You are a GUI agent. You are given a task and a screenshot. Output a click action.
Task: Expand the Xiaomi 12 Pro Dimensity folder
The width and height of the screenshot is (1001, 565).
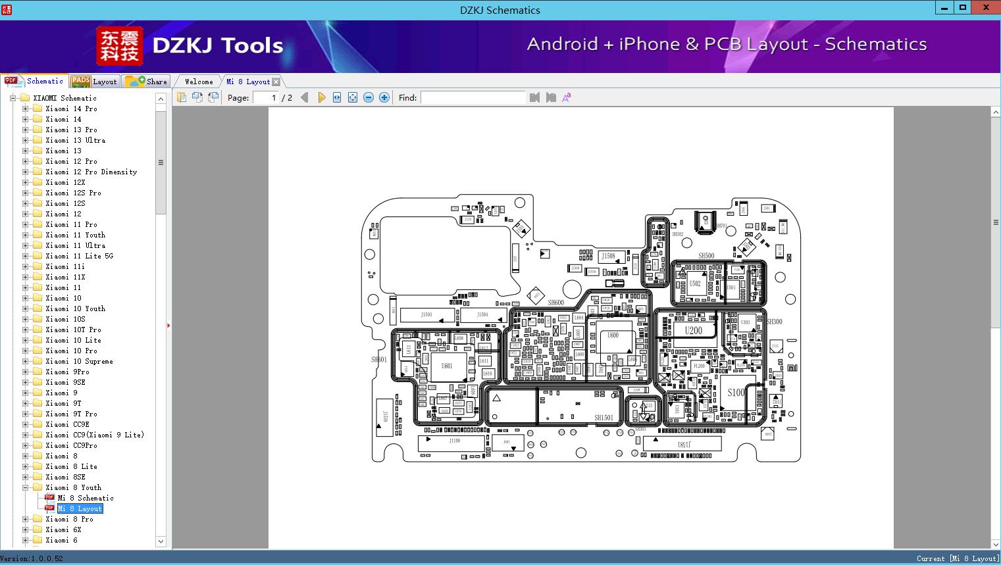25,172
